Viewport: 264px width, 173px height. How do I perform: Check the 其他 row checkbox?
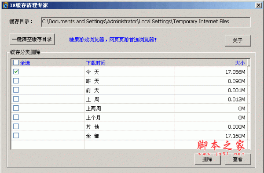[x=16, y=126]
